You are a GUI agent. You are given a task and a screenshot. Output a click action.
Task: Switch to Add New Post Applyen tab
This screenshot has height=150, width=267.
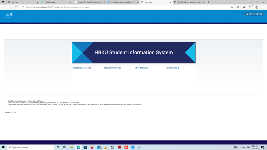pos(189,2)
